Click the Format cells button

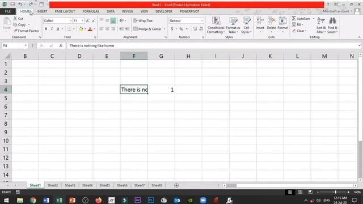282,24
